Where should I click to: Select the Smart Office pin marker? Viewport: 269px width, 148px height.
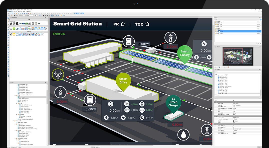[x=123, y=82]
